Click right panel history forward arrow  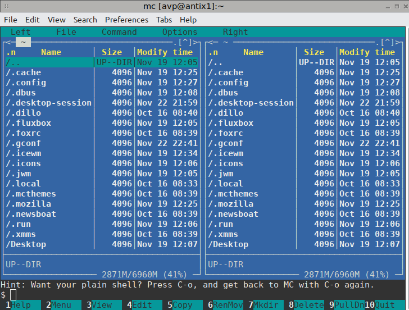point(398,42)
